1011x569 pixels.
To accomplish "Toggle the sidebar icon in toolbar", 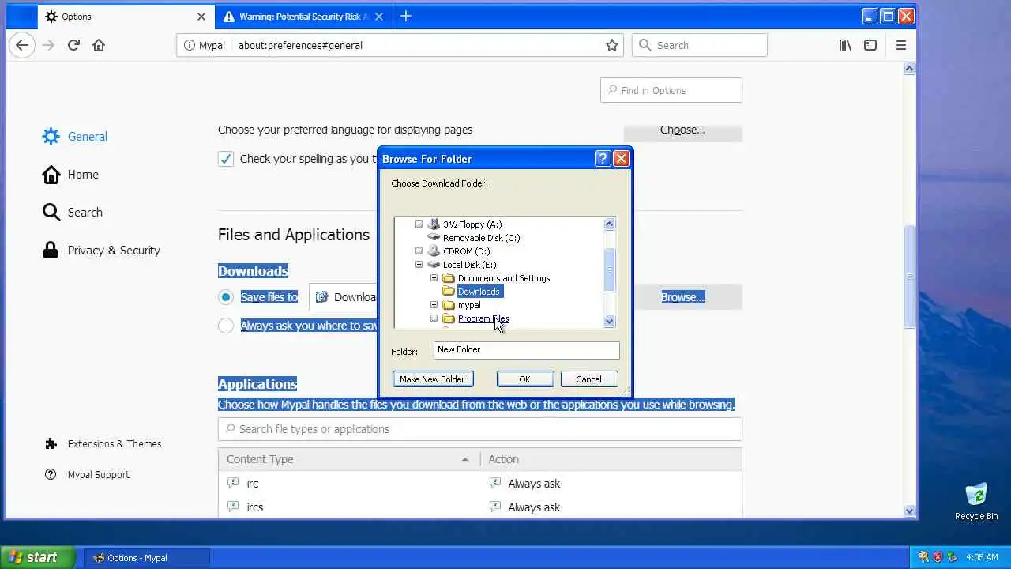I will pyautogui.click(x=870, y=45).
